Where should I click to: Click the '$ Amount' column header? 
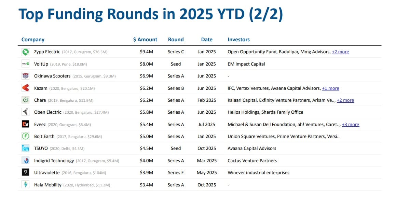click(145, 40)
